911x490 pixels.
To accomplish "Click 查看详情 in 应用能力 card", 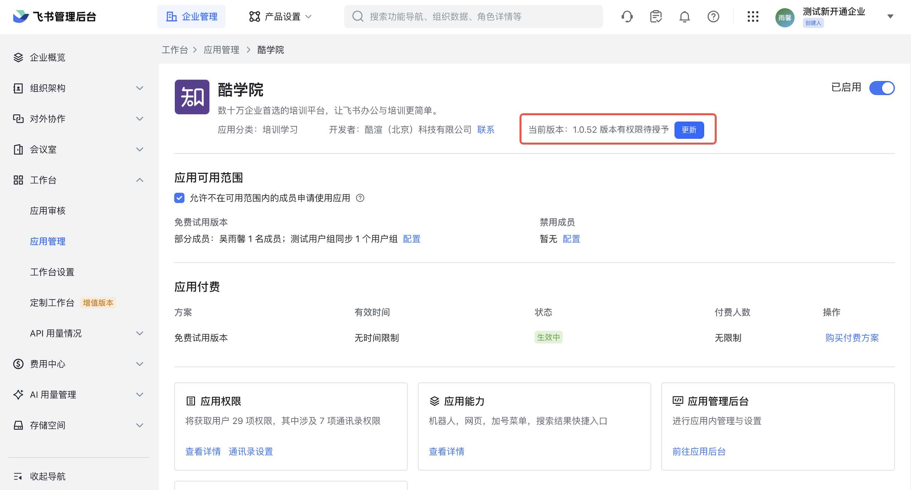I will 446,452.
